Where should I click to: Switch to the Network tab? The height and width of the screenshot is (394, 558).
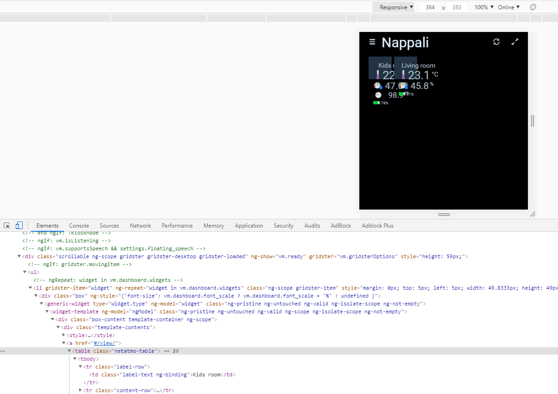[140, 226]
